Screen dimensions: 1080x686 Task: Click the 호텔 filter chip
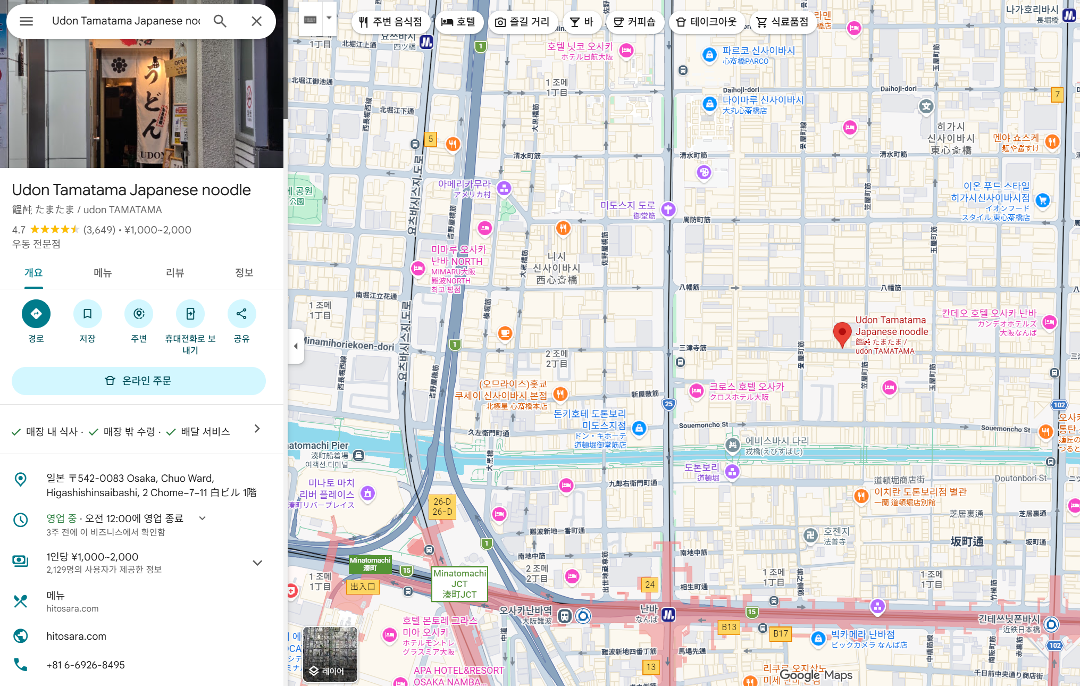[458, 22]
